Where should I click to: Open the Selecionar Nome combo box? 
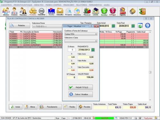(x=47, y=26)
